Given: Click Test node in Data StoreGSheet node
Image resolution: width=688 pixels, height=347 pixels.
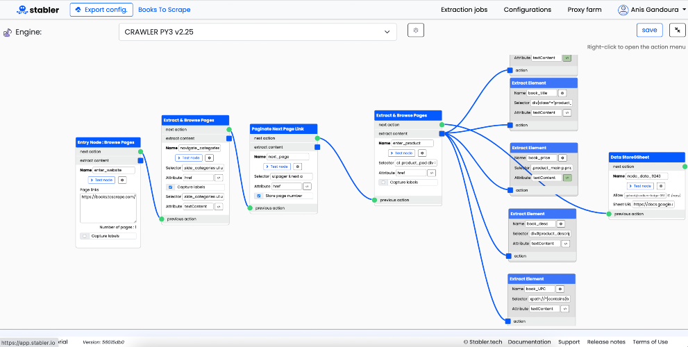Looking at the screenshot, I should [641, 185].
